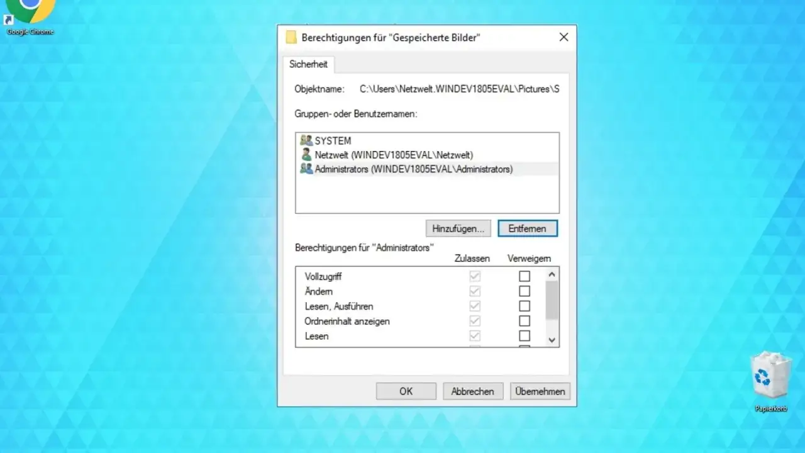The height and width of the screenshot is (453, 805).
Task: Click the object path C:\Users\Netzwelt text
Action: point(459,89)
